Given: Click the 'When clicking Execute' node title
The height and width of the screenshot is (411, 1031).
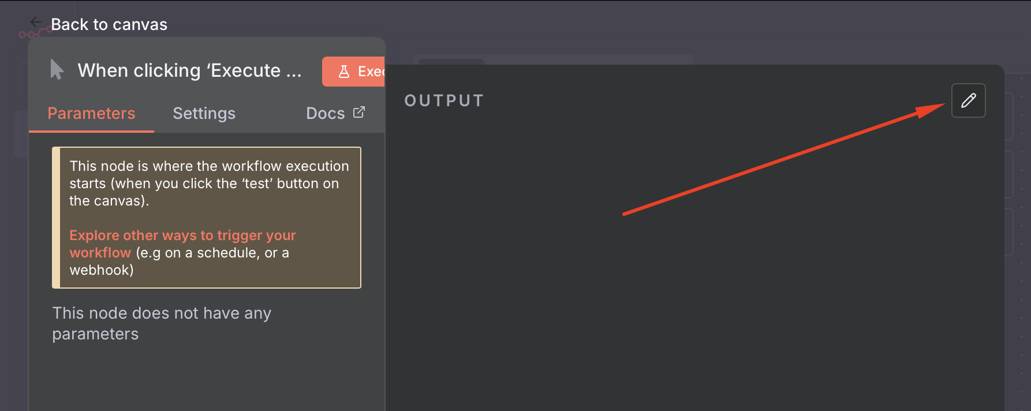Looking at the screenshot, I should pos(189,70).
